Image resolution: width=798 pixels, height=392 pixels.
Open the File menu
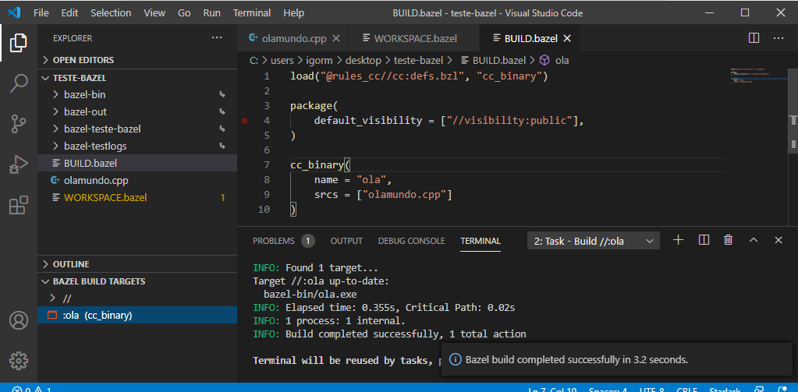[x=41, y=12]
